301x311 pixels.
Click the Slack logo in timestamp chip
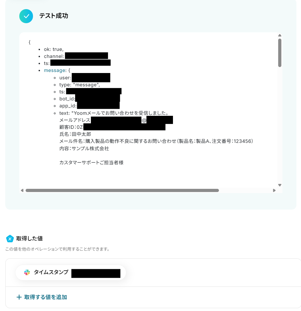27,272
